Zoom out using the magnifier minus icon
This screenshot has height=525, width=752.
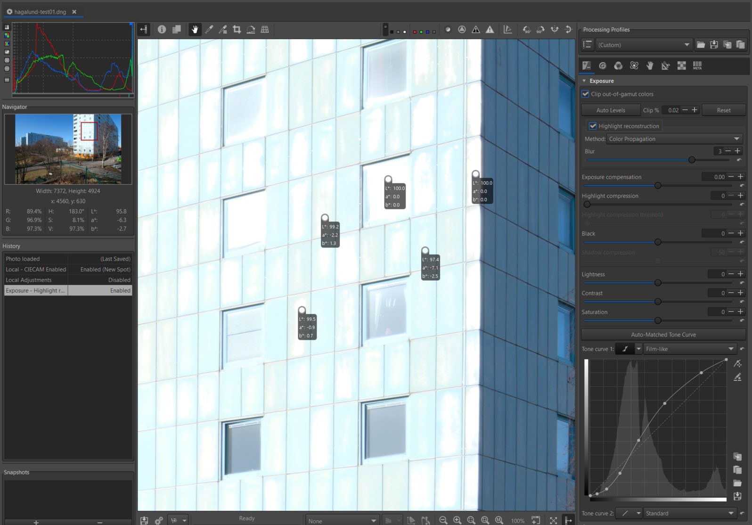[443, 520]
